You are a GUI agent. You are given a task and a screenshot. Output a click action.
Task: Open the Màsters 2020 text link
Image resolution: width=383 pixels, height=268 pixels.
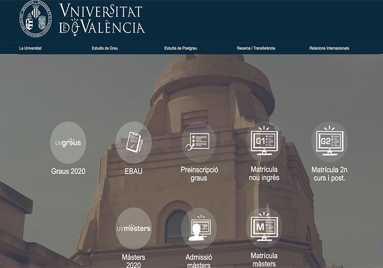pos(134,261)
